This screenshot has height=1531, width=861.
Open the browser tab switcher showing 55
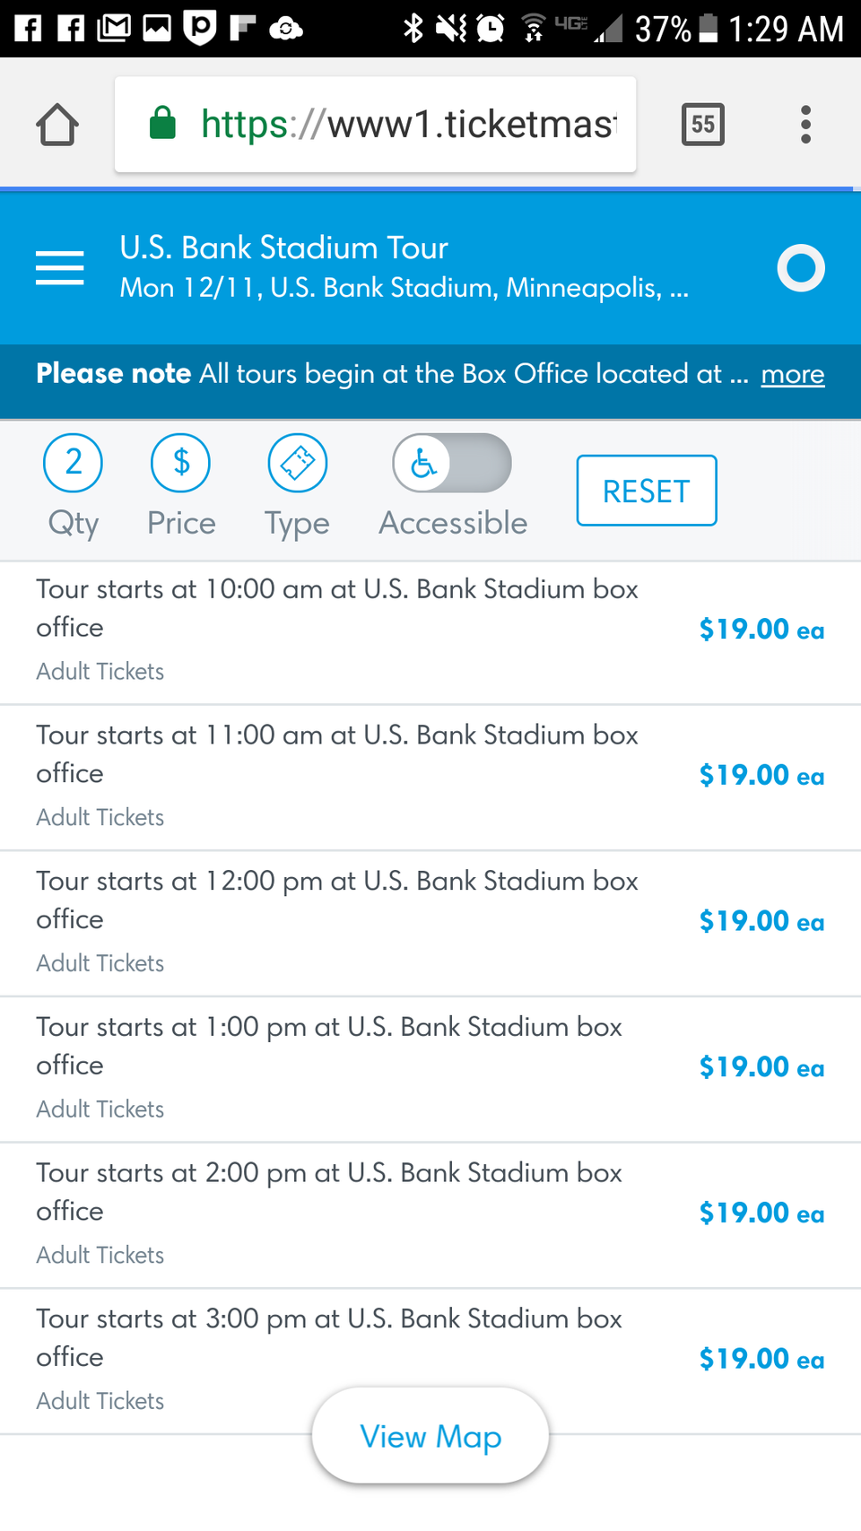(702, 125)
